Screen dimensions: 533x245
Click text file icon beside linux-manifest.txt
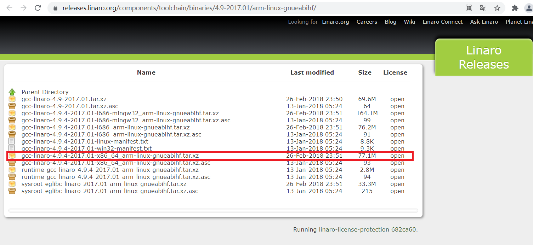12,141
